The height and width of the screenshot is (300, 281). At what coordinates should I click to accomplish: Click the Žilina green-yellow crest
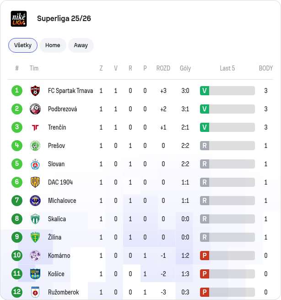[35, 237]
